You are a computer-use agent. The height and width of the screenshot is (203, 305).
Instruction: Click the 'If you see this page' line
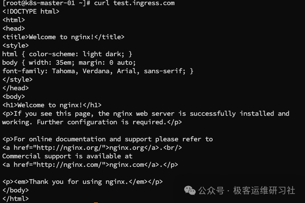145,114
